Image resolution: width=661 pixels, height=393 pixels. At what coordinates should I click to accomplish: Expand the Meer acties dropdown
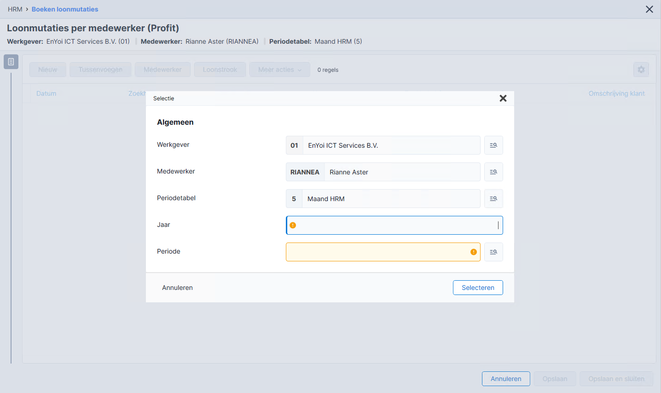pyautogui.click(x=280, y=70)
